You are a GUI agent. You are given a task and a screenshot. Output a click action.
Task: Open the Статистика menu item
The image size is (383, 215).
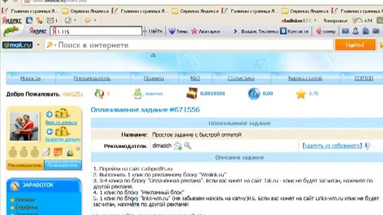(x=241, y=78)
